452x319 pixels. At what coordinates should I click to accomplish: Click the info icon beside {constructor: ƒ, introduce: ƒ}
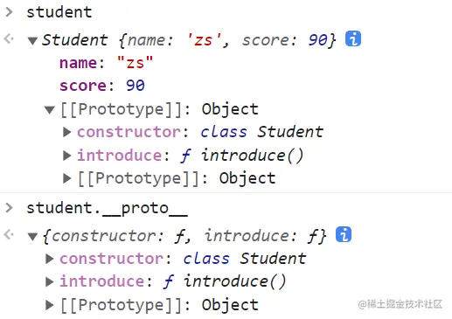344,234
